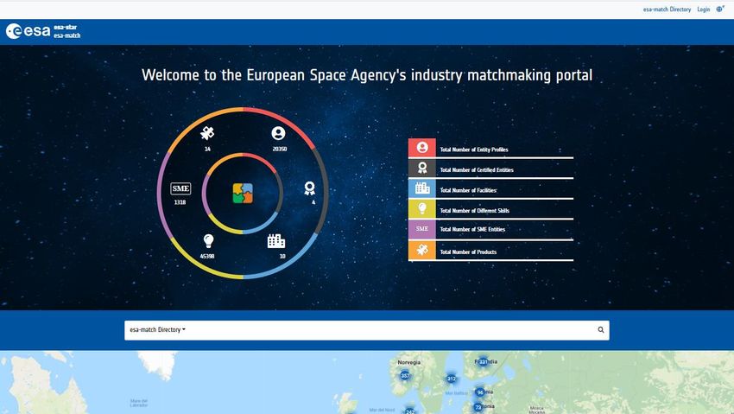Select 'Total Number of Entity Profiles' label
Screen dimensions: 734x414
point(474,150)
